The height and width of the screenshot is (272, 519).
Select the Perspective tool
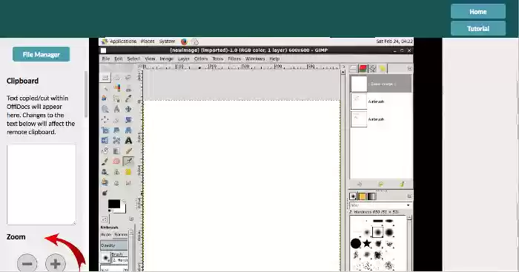[x=128, y=130]
